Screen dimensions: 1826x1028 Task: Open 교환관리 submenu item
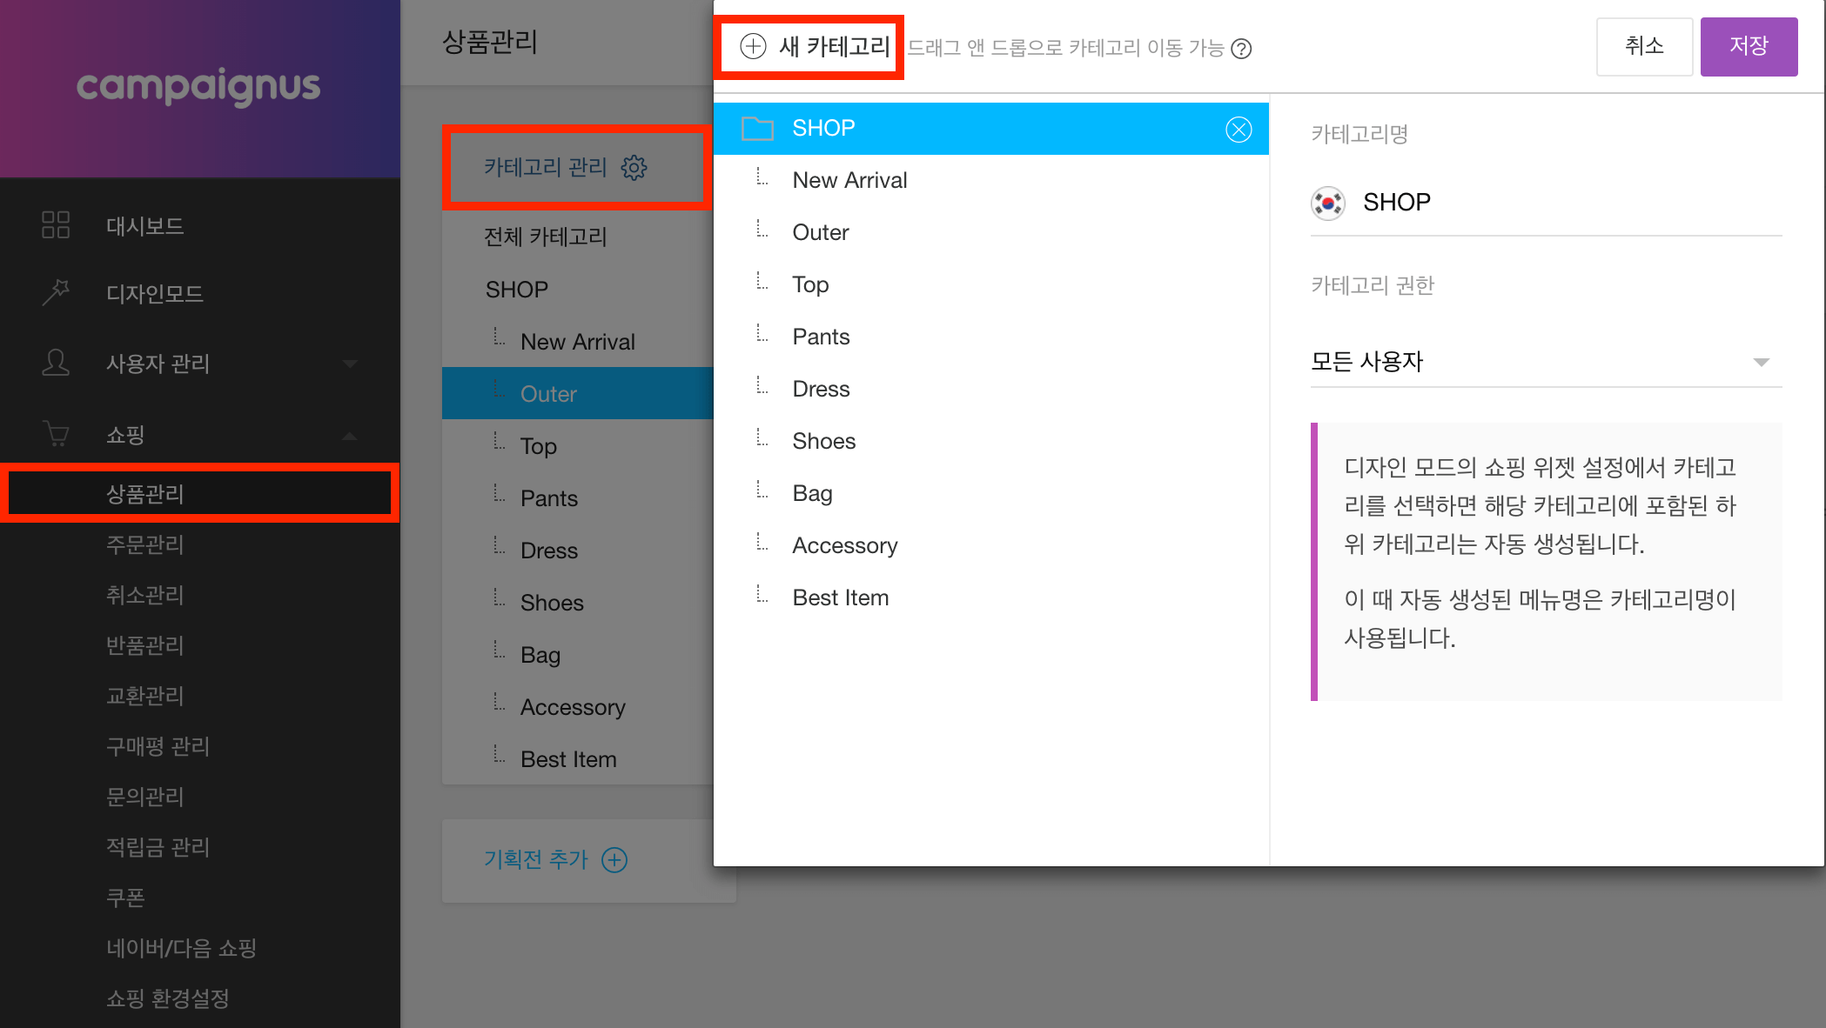tap(145, 696)
